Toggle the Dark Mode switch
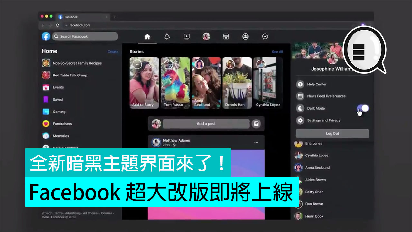Screen dimensions: 412x232 (x=363, y=108)
